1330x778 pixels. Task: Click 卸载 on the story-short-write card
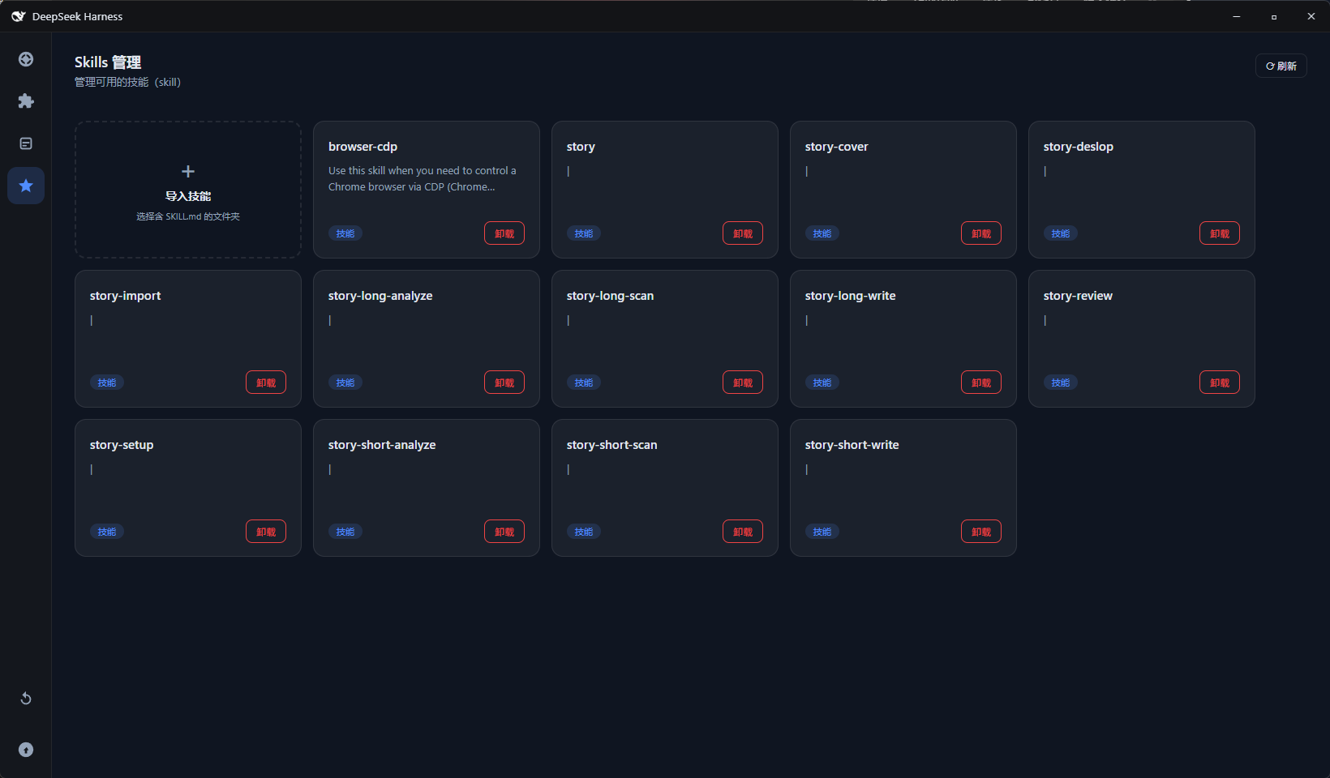pyautogui.click(x=981, y=532)
